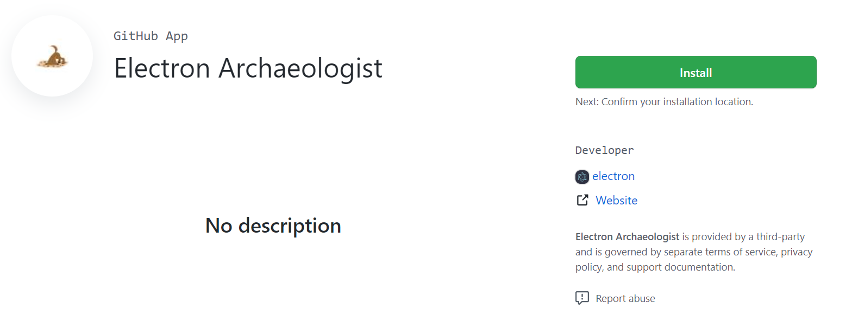
Task: Click the external link icon beside Website
Action: click(582, 200)
